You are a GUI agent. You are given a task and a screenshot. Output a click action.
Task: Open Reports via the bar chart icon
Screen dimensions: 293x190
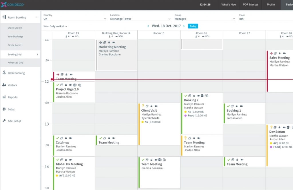click(x=4, y=97)
